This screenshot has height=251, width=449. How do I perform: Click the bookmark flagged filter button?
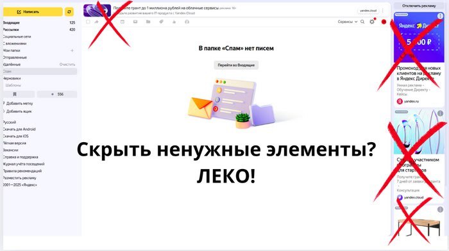click(19, 94)
